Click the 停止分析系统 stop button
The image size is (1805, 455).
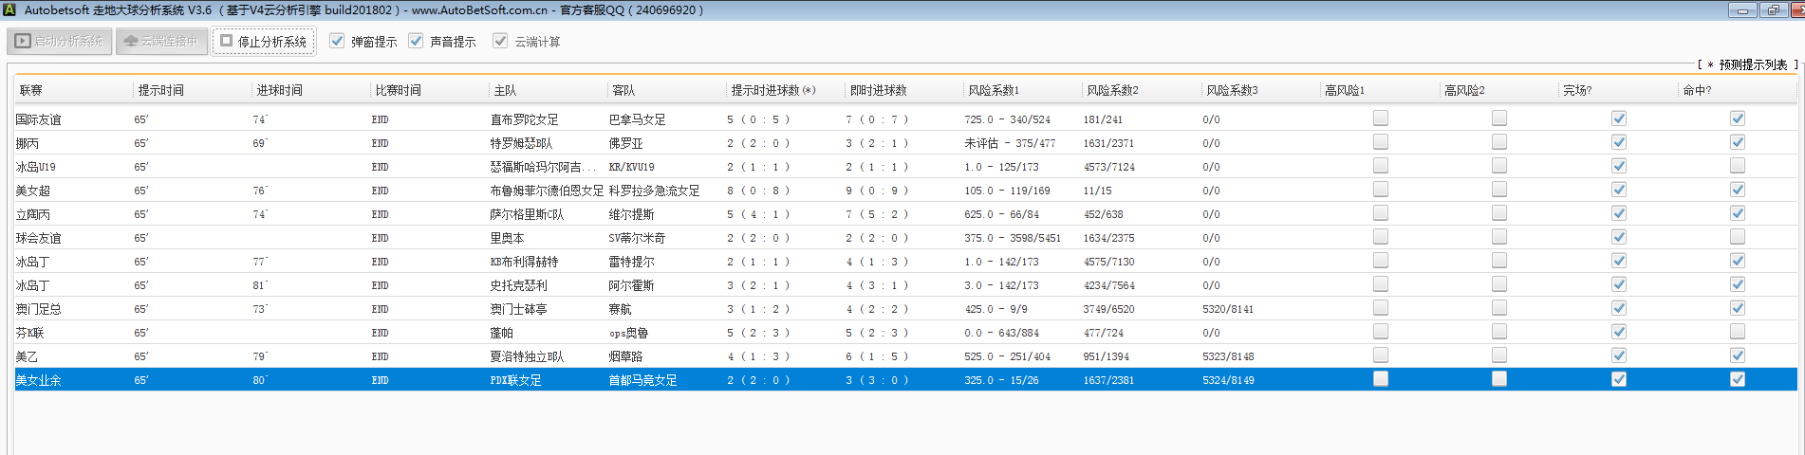(263, 42)
